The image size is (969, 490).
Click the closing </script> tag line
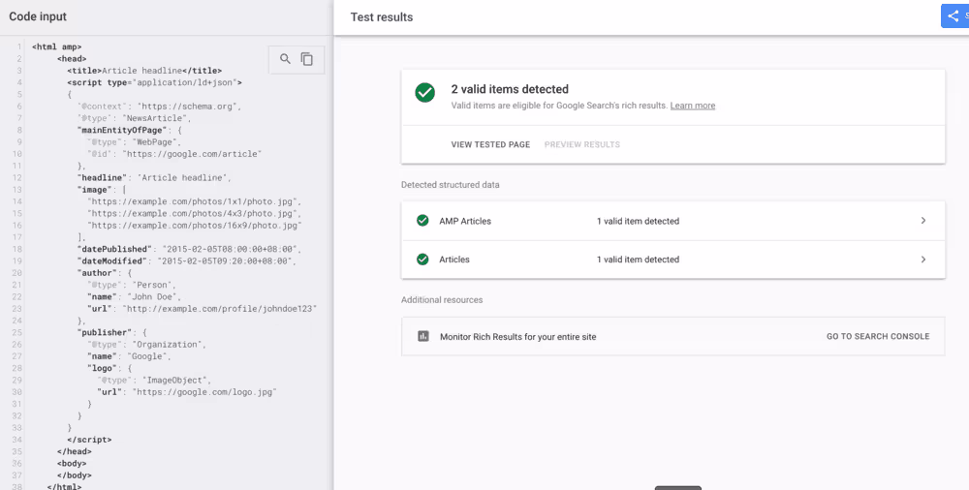(89, 440)
